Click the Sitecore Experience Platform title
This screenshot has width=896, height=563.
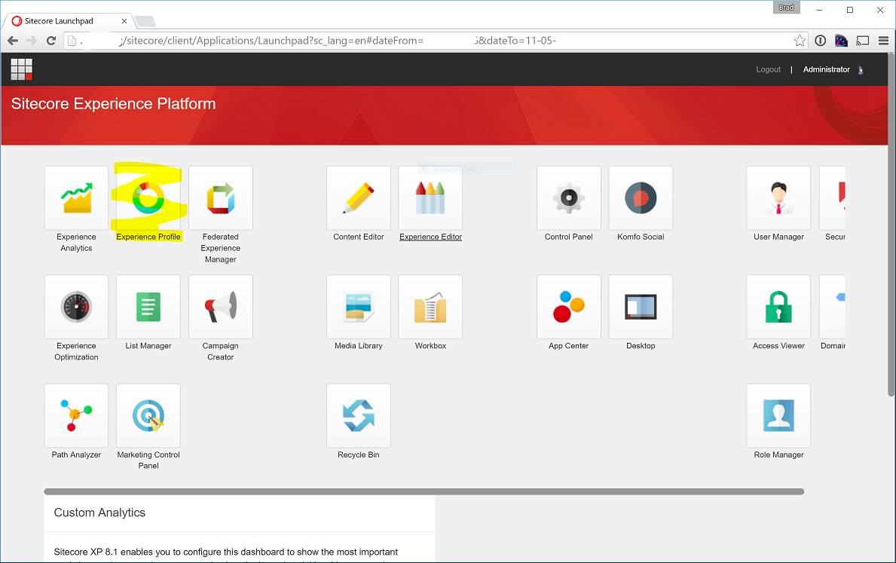(113, 103)
